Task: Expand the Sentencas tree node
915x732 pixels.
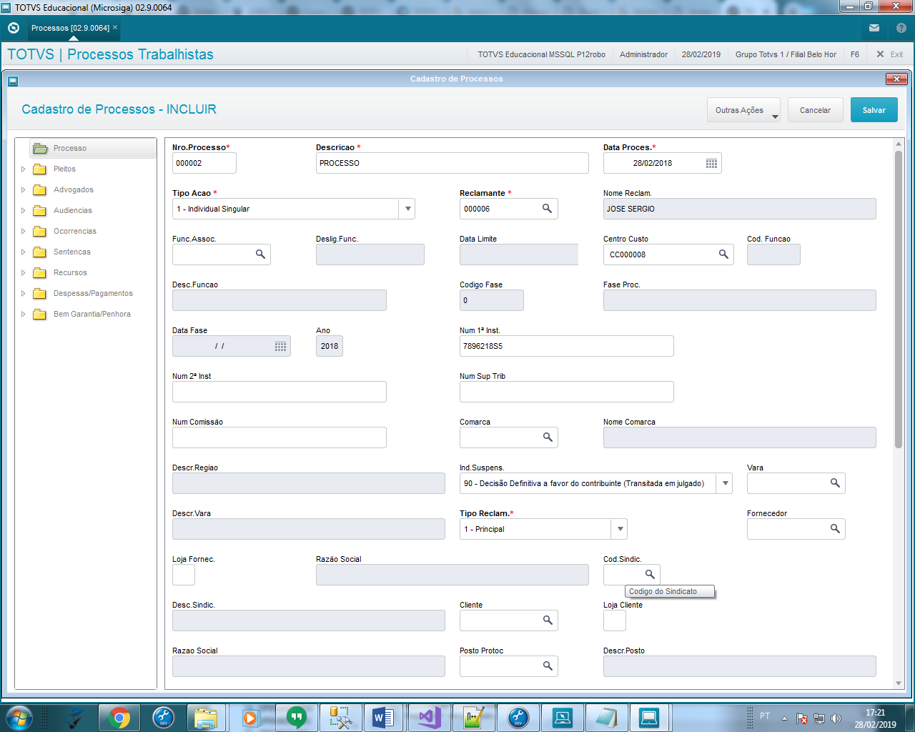Action: tap(23, 252)
